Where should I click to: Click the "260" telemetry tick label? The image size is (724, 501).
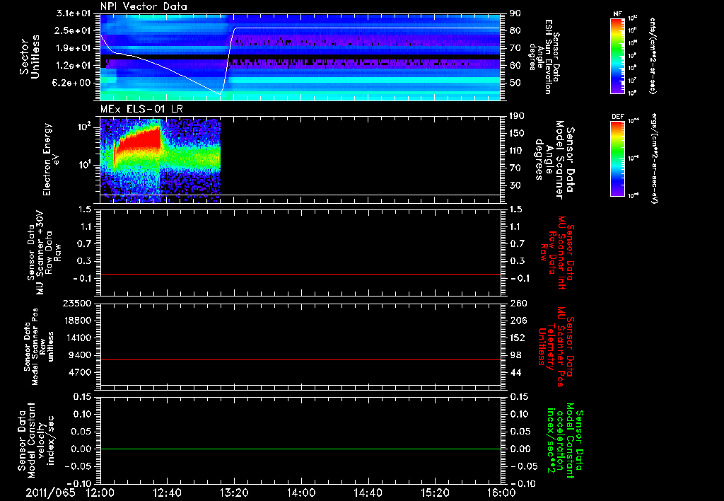(x=518, y=304)
